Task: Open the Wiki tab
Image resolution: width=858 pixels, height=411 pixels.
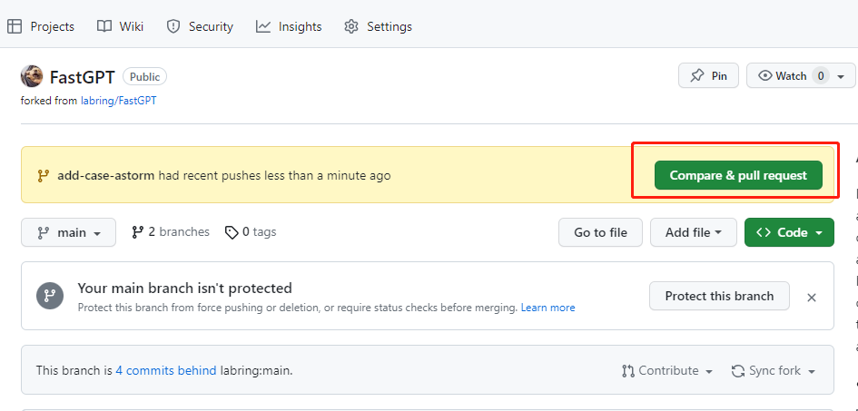Action: coord(121,26)
